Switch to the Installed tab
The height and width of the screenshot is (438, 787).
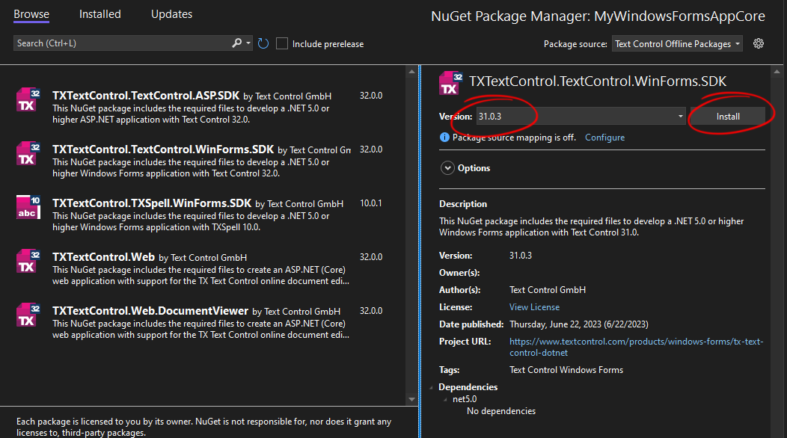(100, 14)
